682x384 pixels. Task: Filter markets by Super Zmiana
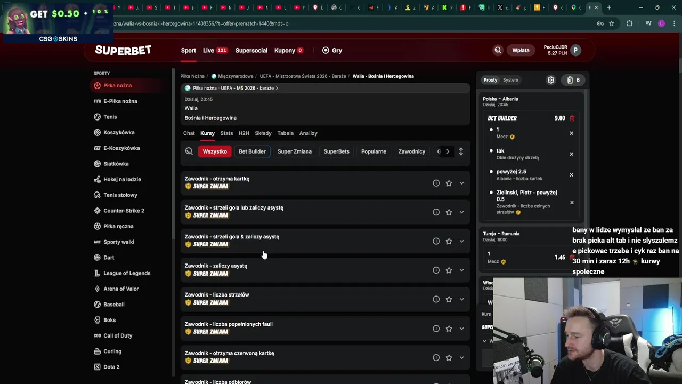coord(295,151)
